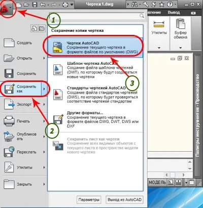
Task: Click the Plot printer icon in quick access toolbar
Action: [x=65, y=5]
